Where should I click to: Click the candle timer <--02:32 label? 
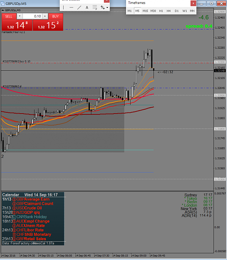click(165, 72)
